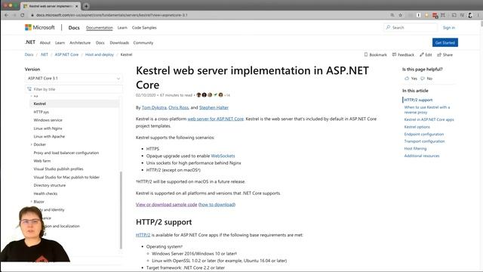Close the Kestrel web server tab
The height and width of the screenshot is (272, 483).
click(x=77, y=6)
